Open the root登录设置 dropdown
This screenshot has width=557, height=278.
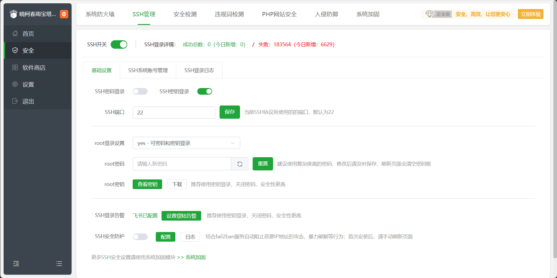point(186,143)
